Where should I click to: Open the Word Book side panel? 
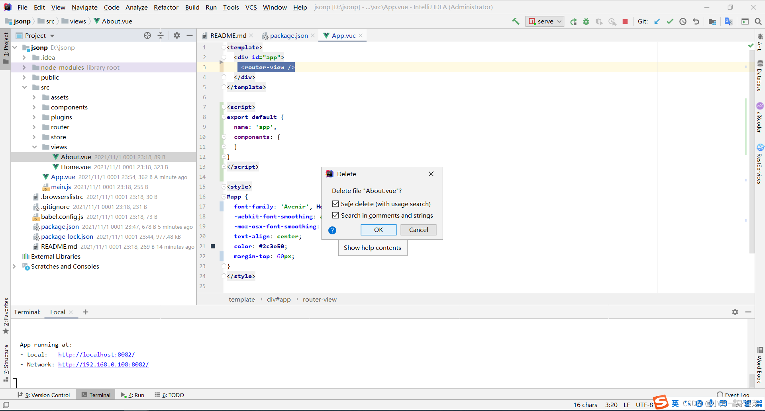[760, 365]
